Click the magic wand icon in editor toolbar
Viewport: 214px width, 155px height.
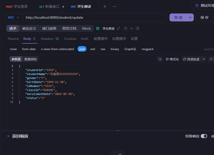[x=211, y=59]
